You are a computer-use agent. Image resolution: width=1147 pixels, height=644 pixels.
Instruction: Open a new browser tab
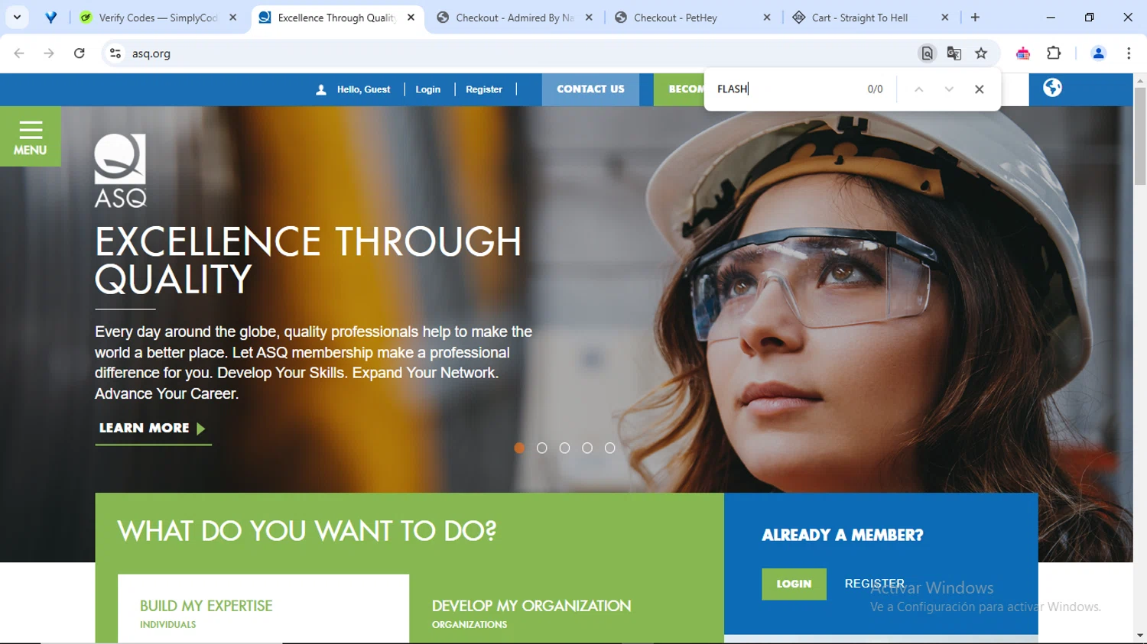975,18
